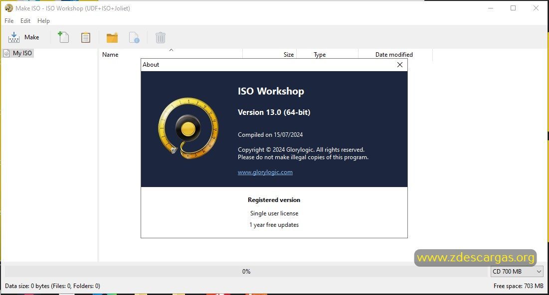
Task: Open the Edit menu
Action: point(25,20)
